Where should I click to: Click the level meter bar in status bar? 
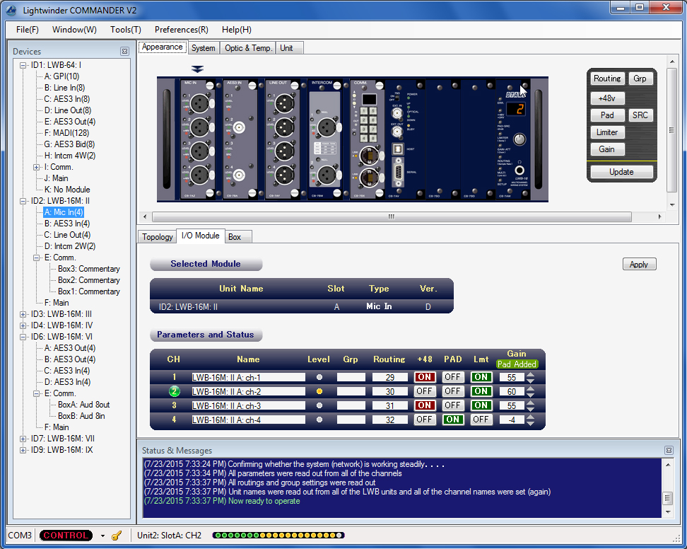tap(278, 536)
